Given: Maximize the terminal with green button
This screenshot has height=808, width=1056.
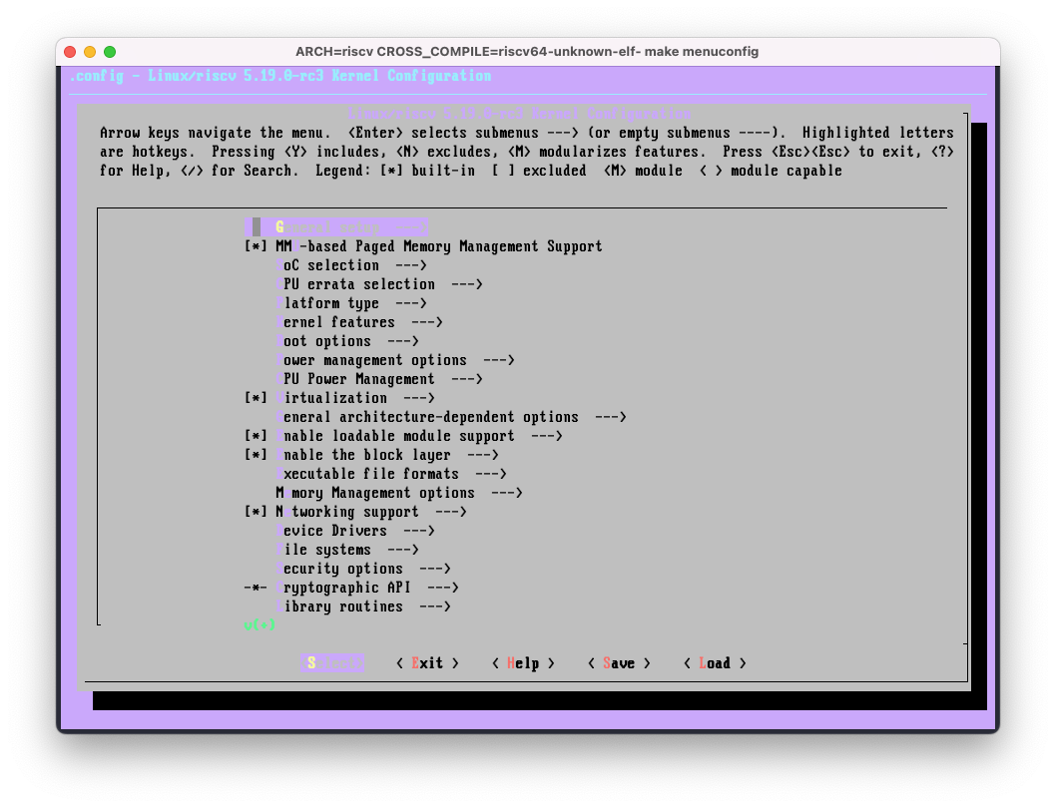Looking at the screenshot, I should [110, 52].
